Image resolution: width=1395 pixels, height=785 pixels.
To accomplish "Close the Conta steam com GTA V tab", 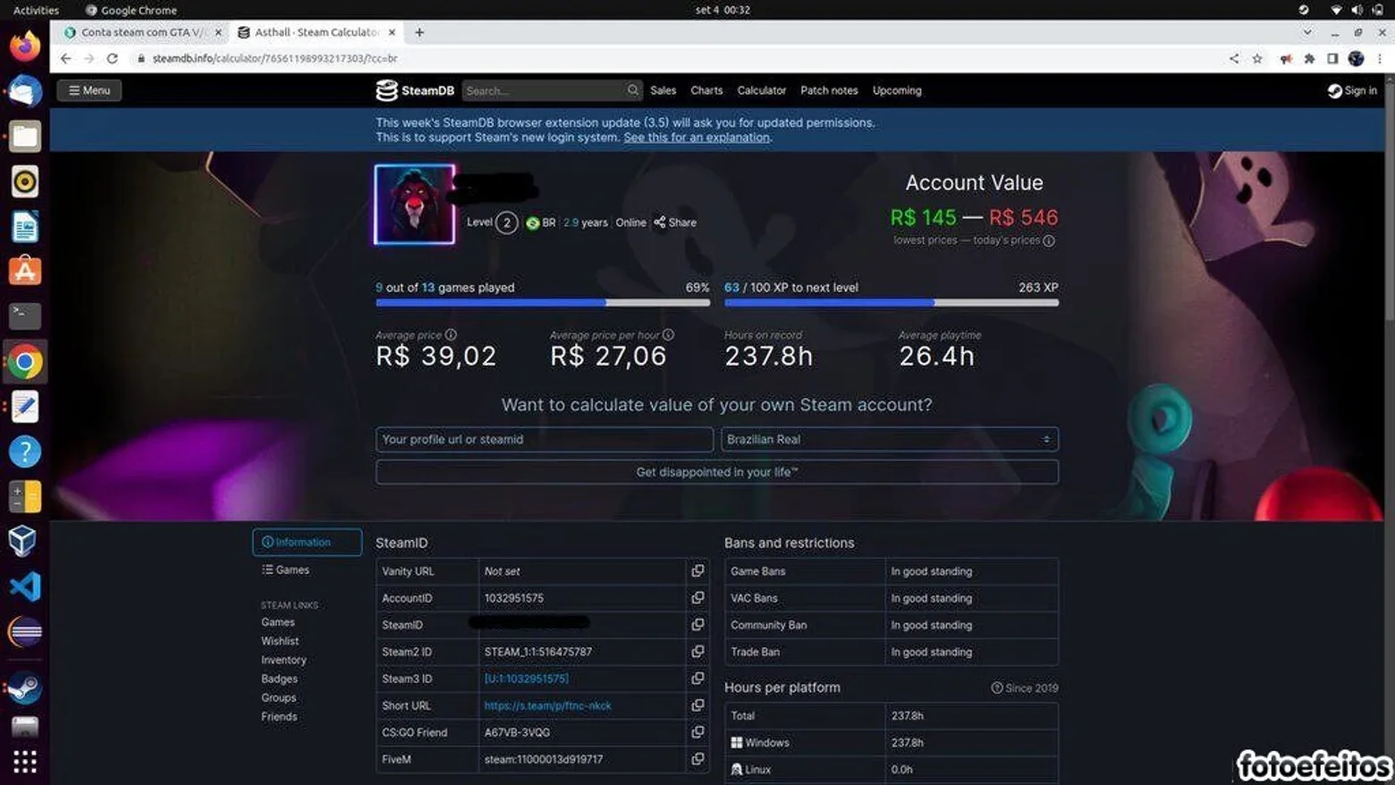I will [x=217, y=32].
